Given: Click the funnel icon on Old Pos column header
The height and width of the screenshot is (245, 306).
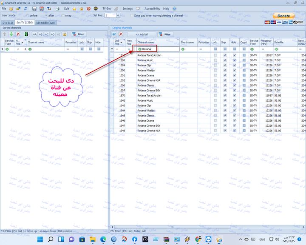Looking at the screenshot, I should click(x=124, y=40).
